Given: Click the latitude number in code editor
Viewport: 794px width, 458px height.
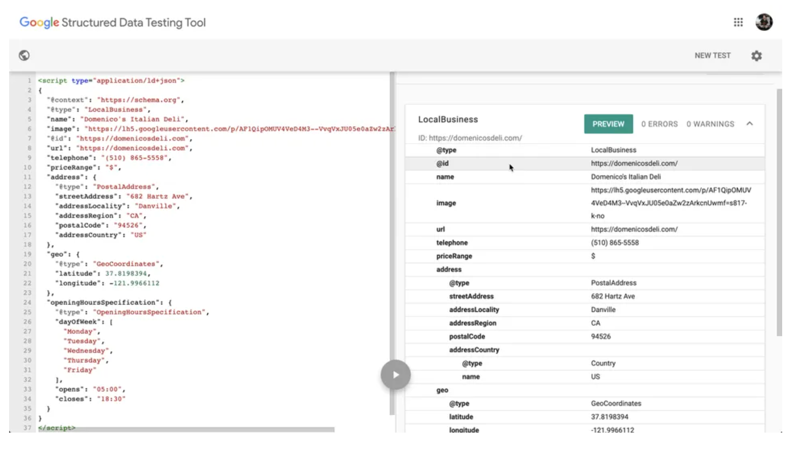Looking at the screenshot, I should click(x=126, y=274).
